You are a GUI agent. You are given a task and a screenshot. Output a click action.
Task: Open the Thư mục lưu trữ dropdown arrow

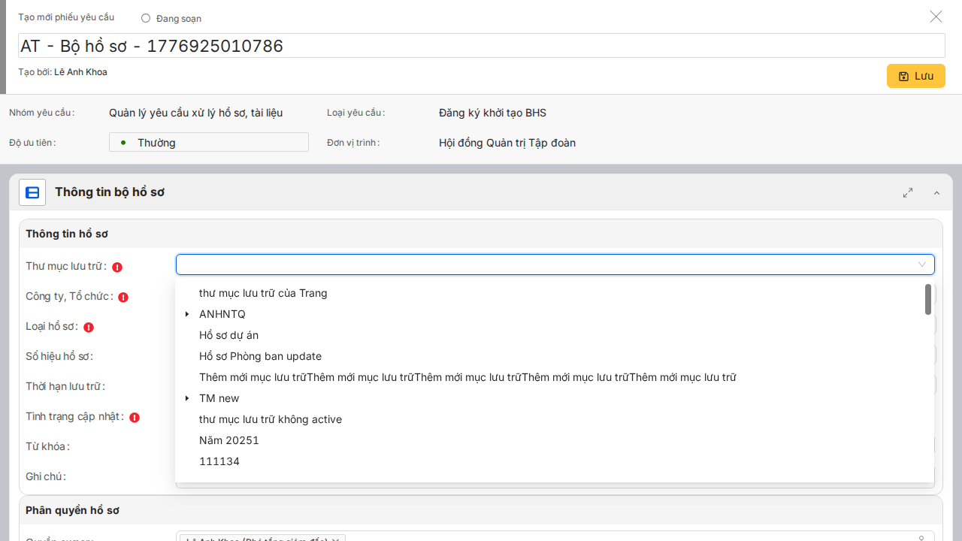pos(922,264)
